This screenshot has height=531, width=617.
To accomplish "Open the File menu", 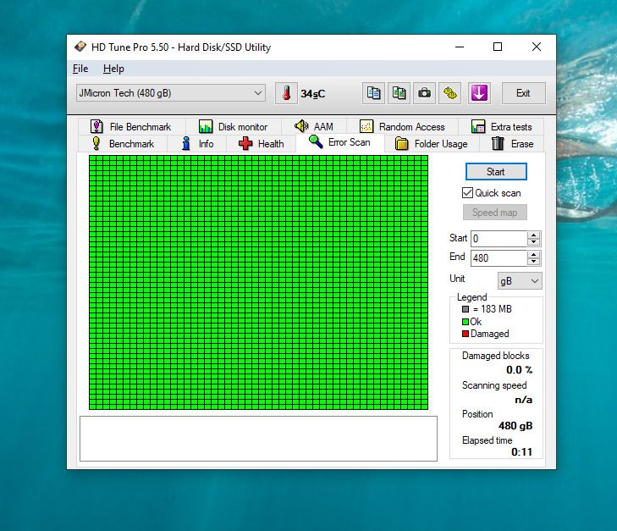I will coord(80,69).
